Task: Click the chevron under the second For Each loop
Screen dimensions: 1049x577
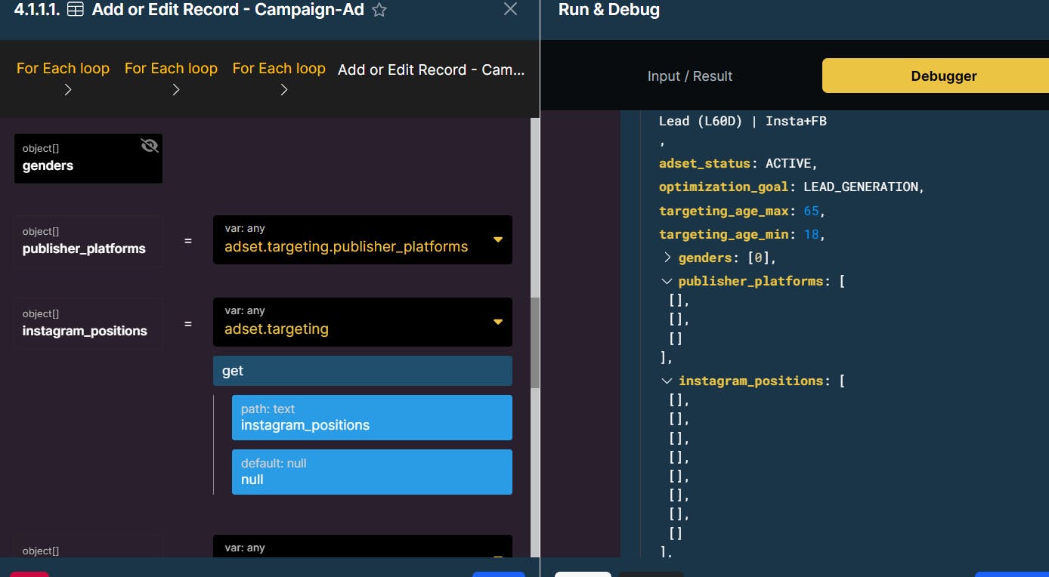Action: click(x=176, y=90)
